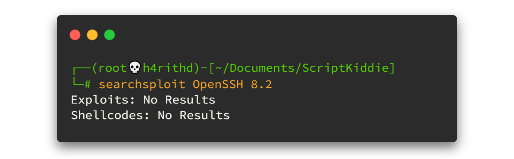Click No Results after Exploits
Screen dimensions: 514x159
[x=179, y=100]
